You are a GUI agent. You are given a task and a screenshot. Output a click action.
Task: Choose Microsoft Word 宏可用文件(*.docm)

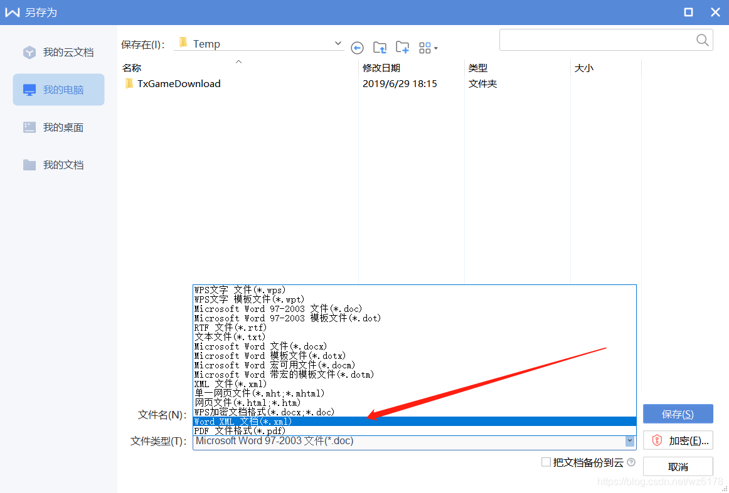tap(414, 365)
